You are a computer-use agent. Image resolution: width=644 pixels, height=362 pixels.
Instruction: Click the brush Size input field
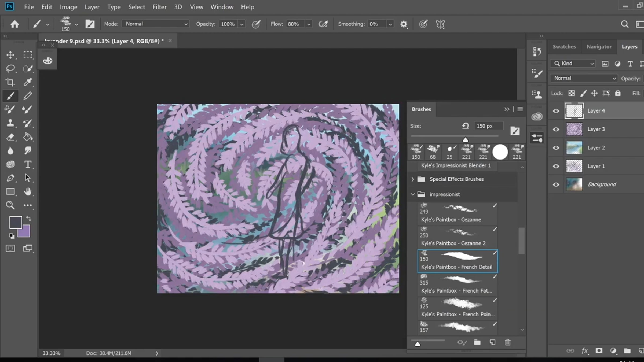(x=488, y=126)
